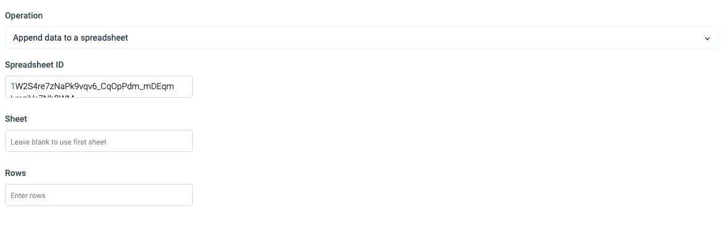The width and height of the screenshot is (722, 227).
Task: Click empty area right of 'Enter rows' placeholder
Action: [x=119, y=196]
